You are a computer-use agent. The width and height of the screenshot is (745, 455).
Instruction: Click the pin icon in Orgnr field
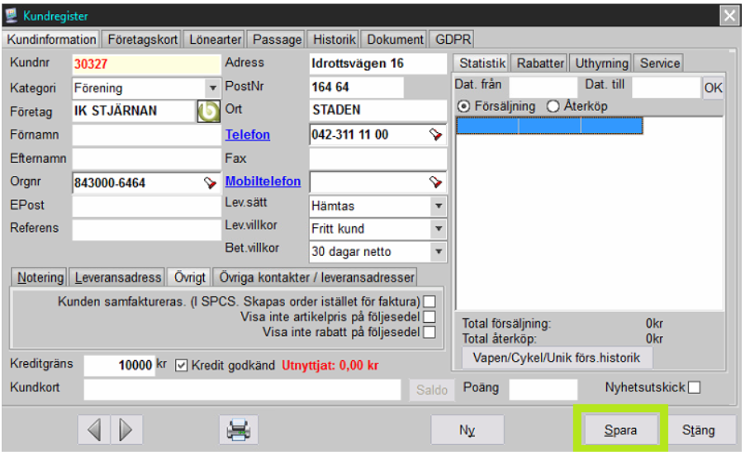209,182
